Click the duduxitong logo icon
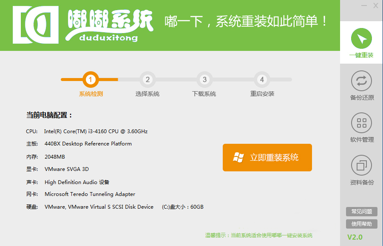The width and height of the screenshot is (383, 246). (35, 25)
